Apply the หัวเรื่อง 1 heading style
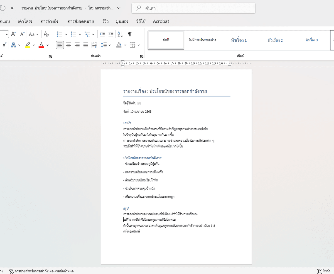The height and width of the screenshot is (274, 334). point(239,40)
